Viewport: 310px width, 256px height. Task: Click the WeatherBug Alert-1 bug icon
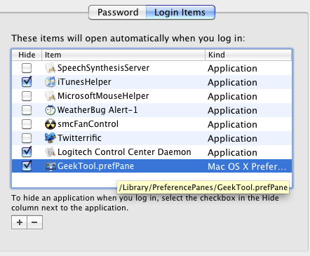click(50, 110)
